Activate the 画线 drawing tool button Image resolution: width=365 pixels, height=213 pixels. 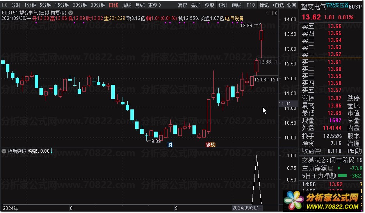click(237, 5)
